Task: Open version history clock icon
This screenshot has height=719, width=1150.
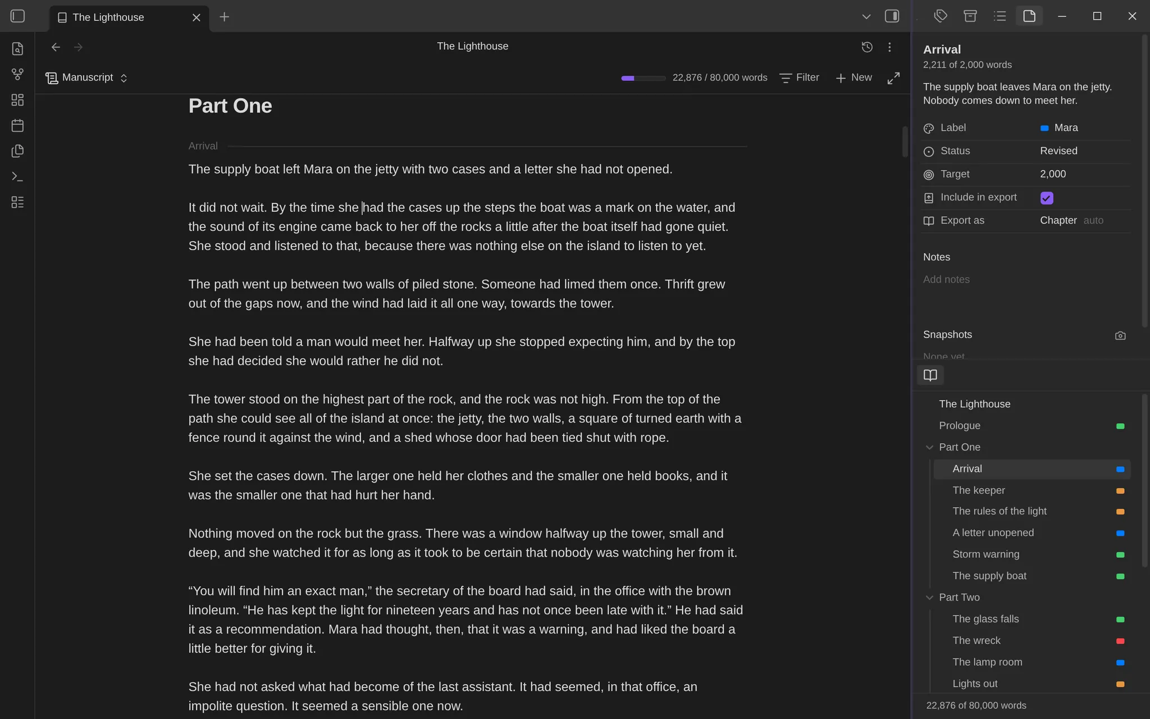Action: pos(867,47)
